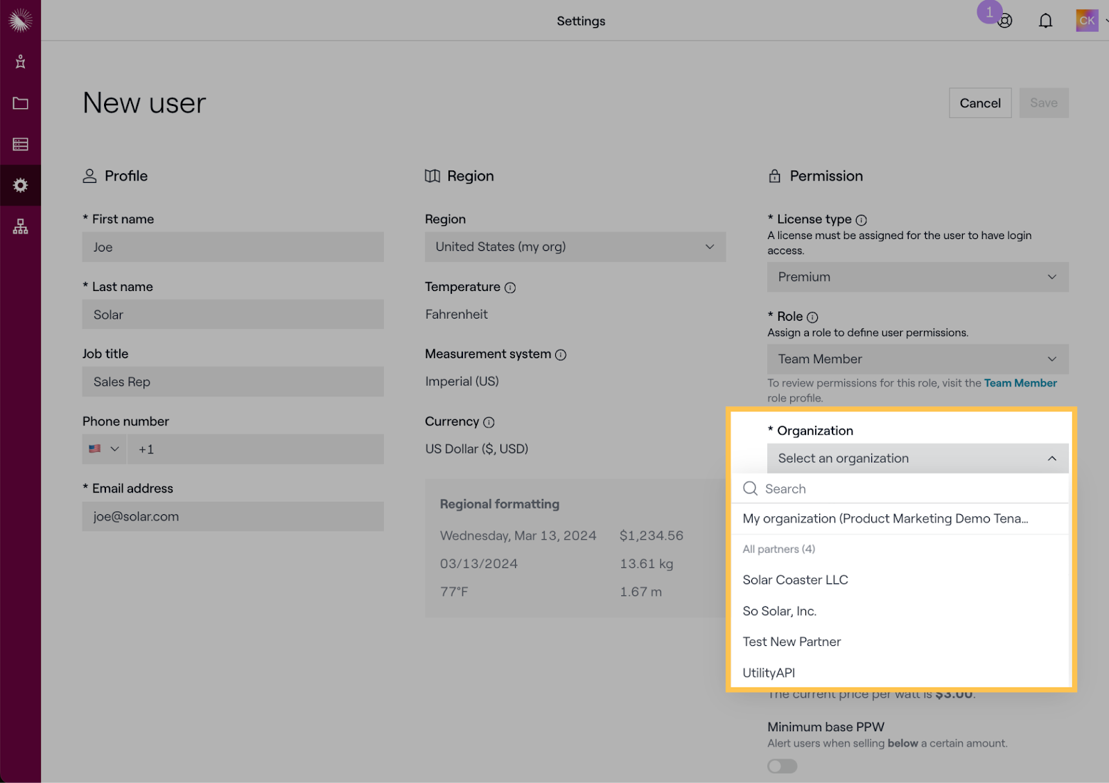Select Solar Coaster LLC from organization list
1109x783 pixels.
click(795, 580)
